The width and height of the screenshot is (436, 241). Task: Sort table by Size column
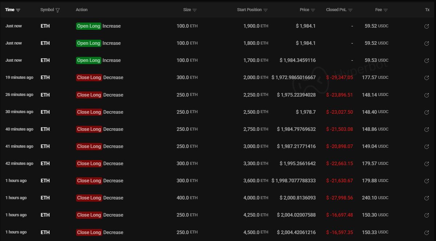click(195, 10)
